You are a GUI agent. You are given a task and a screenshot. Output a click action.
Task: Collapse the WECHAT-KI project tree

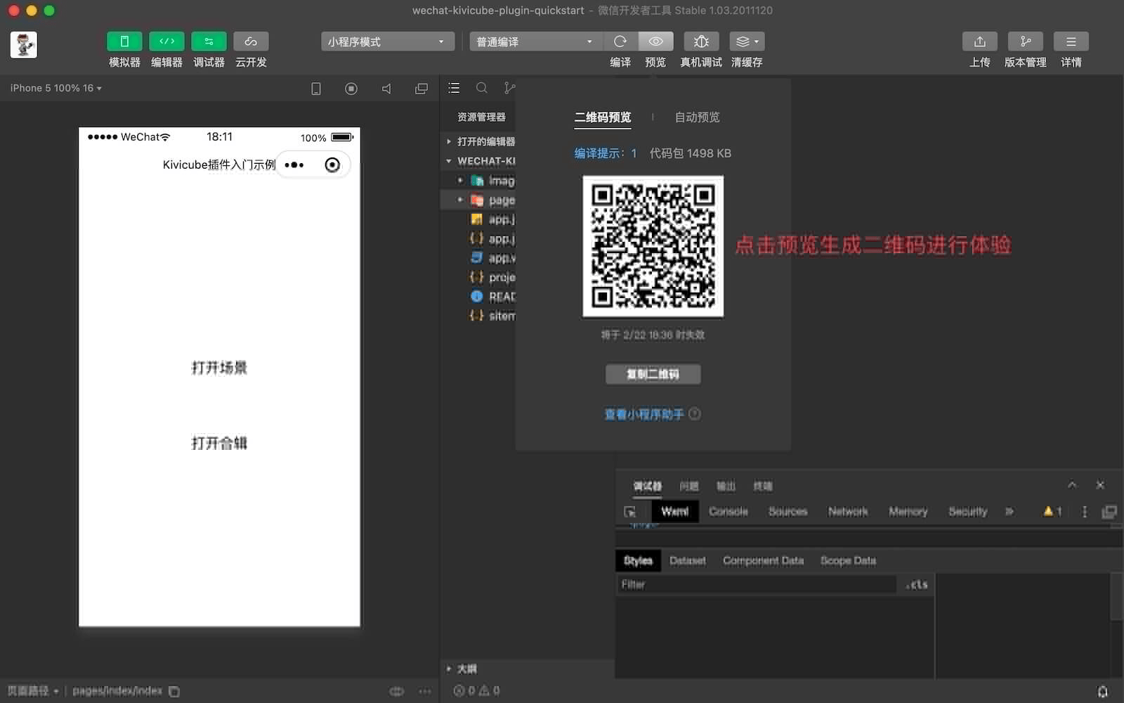447,160
